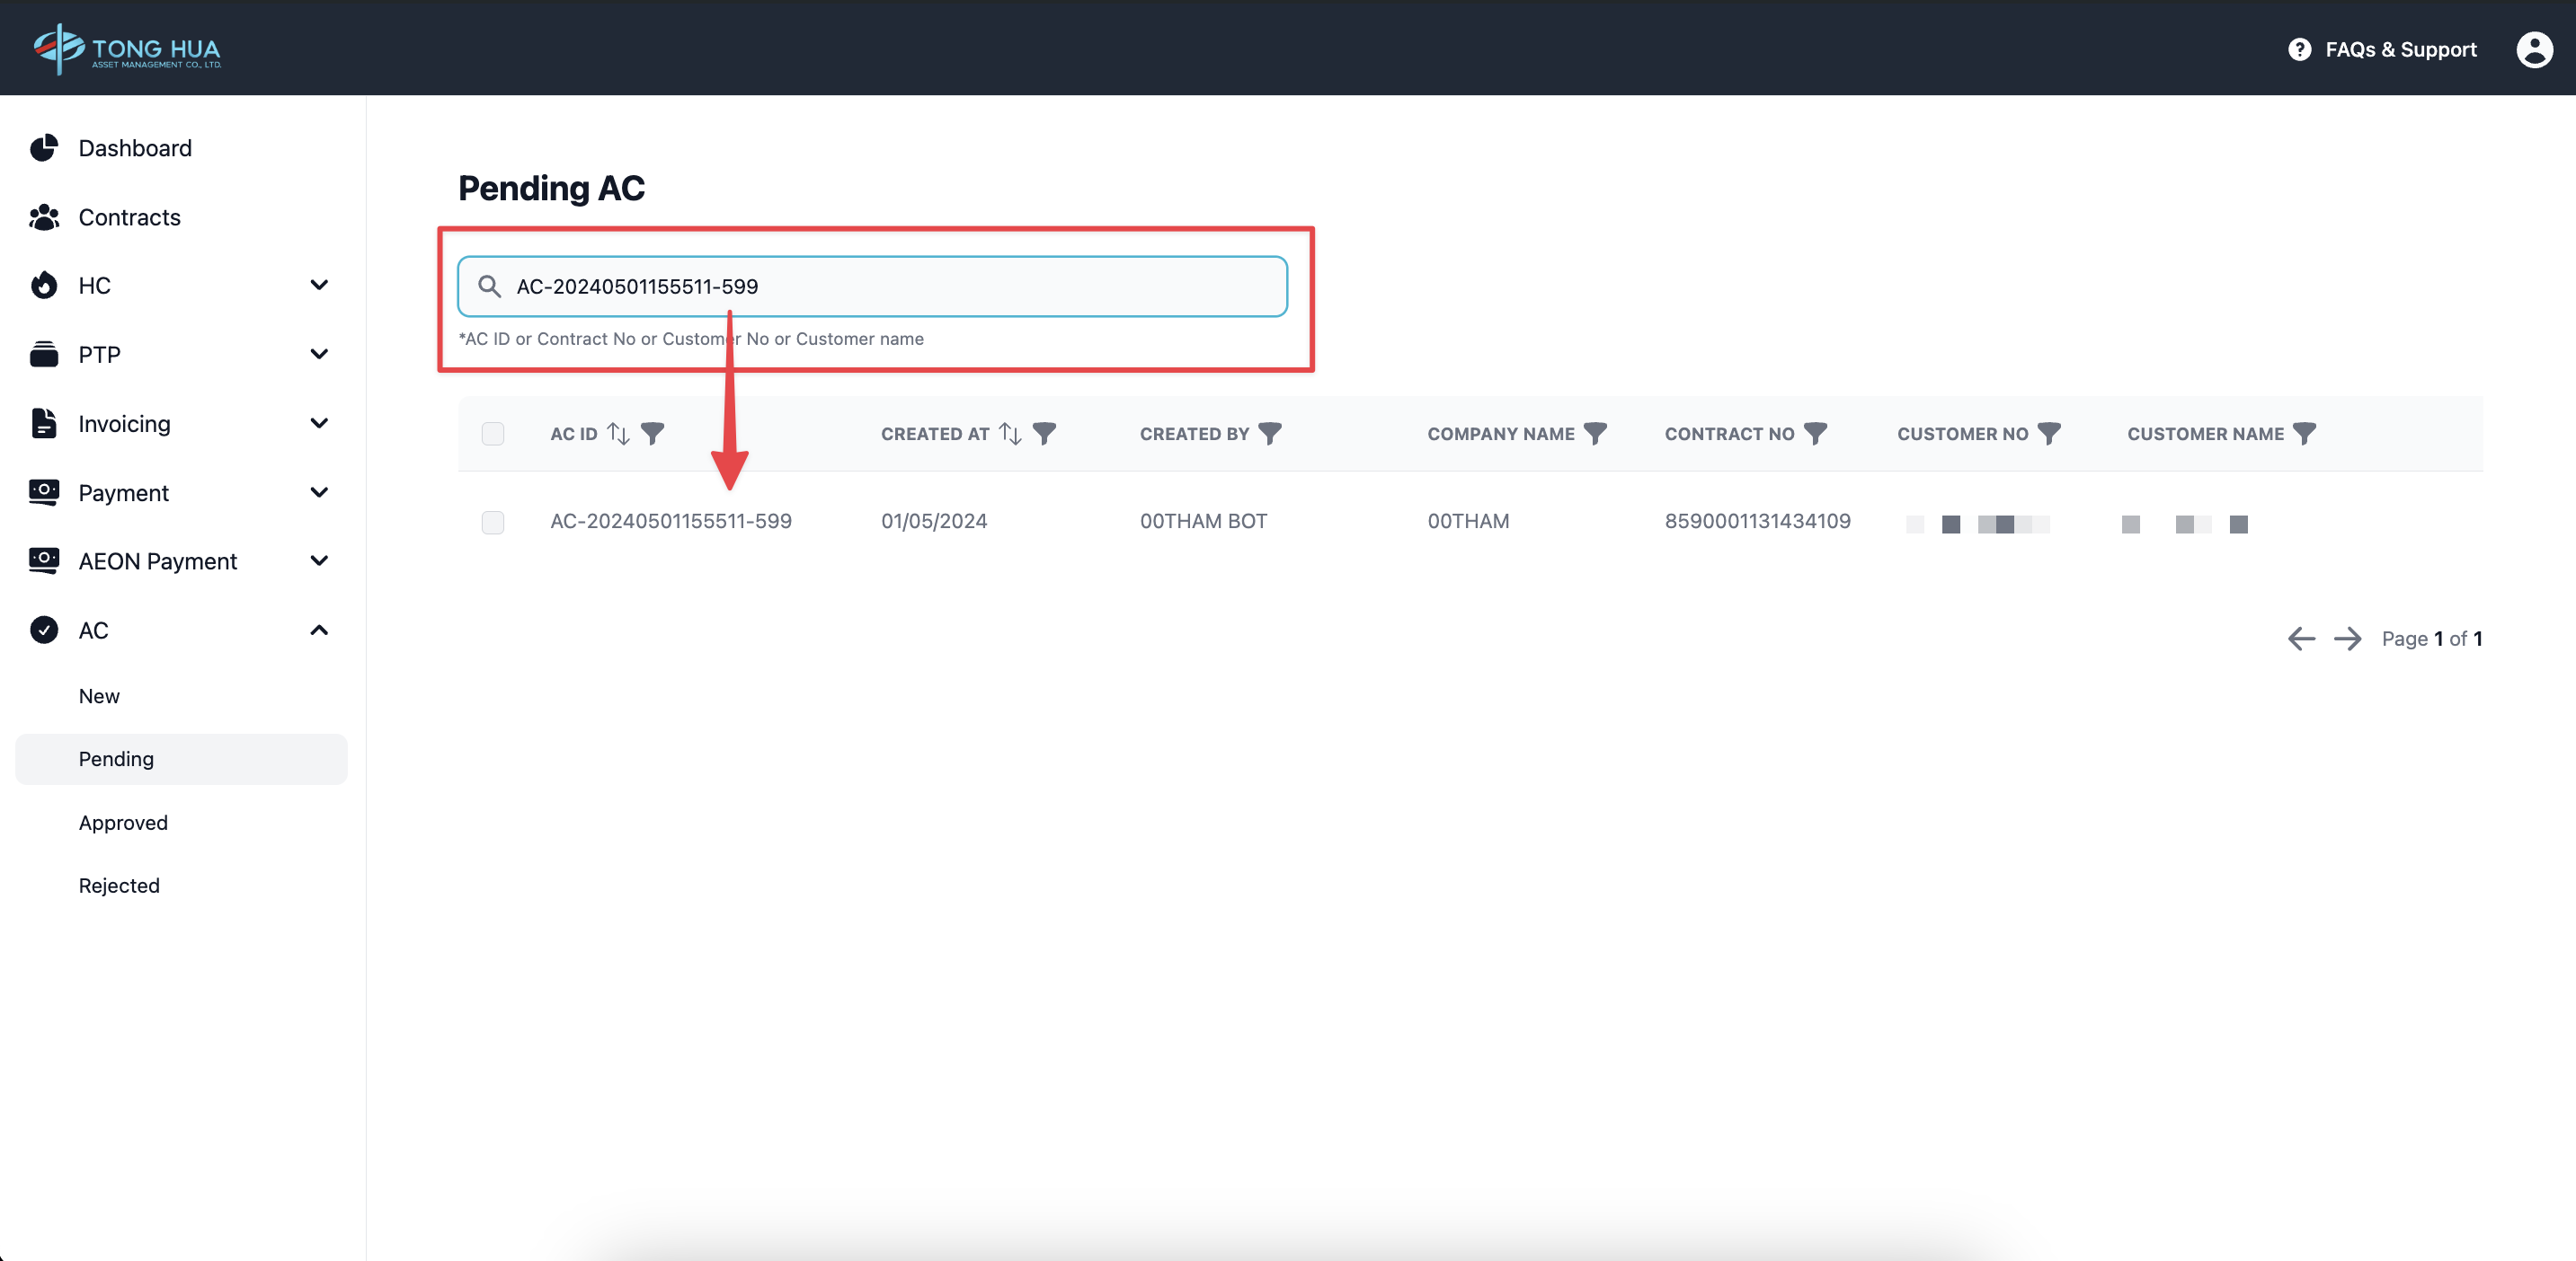Click the Tong Hua logo

127,49
